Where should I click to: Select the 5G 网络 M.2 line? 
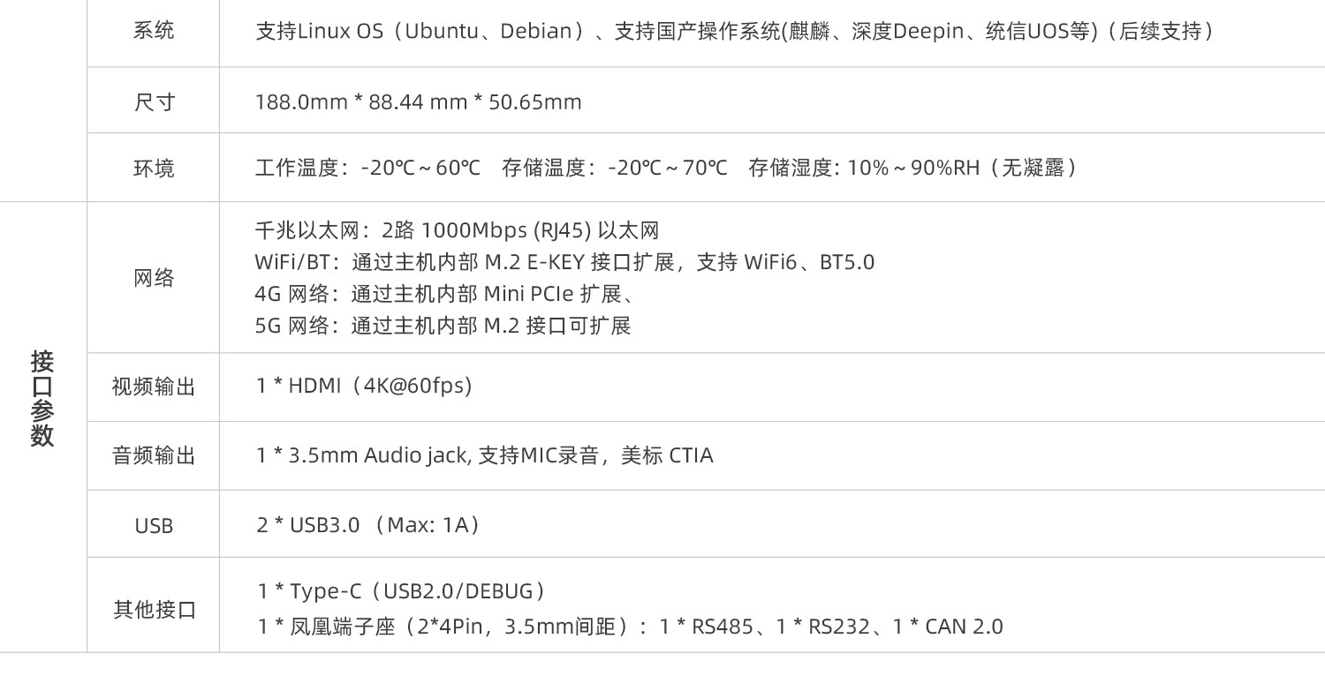443,326
